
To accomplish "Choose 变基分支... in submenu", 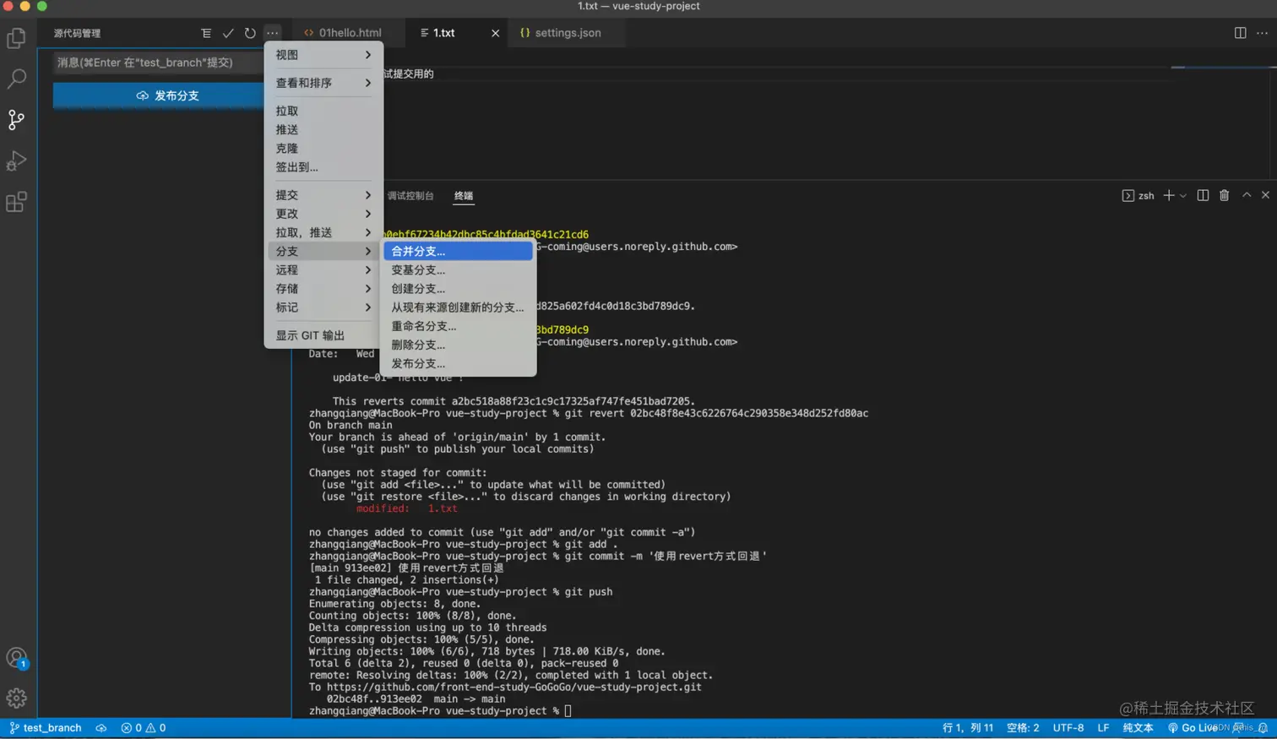I will (x=458, y=269).
